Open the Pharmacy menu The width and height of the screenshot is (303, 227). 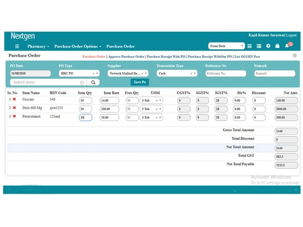point(38,47)
